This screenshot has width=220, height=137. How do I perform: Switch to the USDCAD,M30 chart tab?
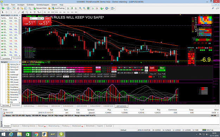[82, 106]
